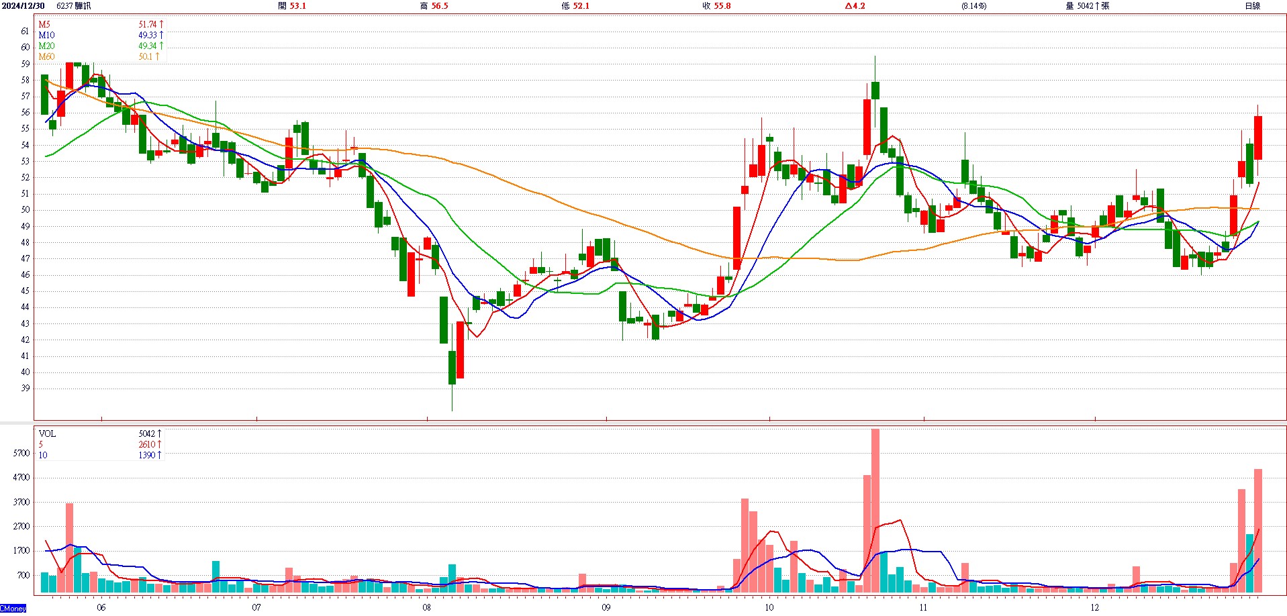Click the high price 高 56.5

pos(434,6)
